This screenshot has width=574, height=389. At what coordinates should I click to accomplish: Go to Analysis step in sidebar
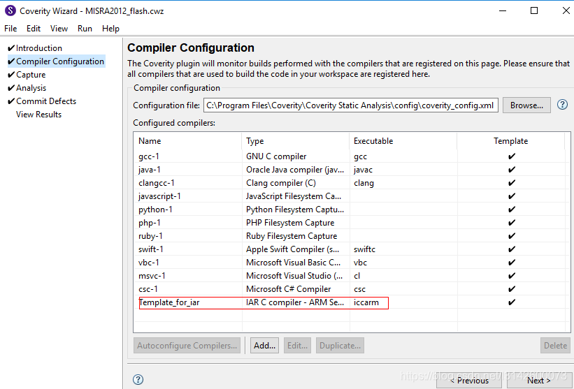coord(31,88)
